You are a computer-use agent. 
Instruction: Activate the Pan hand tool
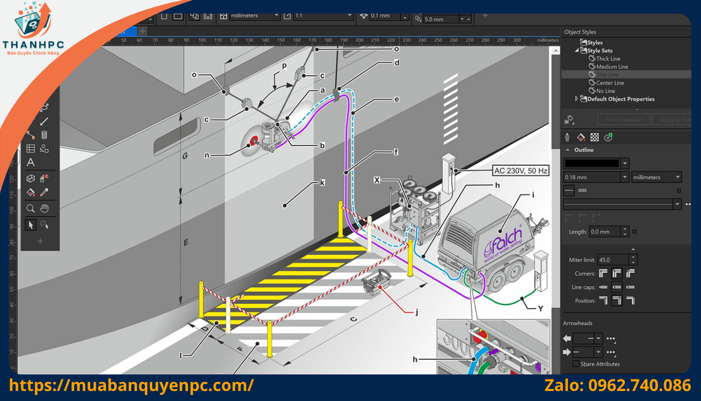click(x=45, y=209)
